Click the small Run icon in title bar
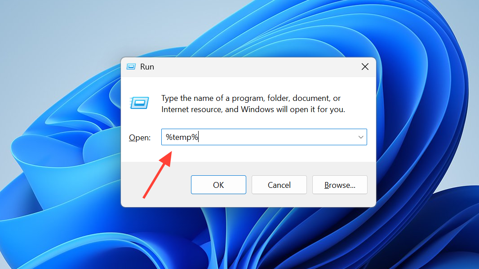Image resolution: width=479 pixels, height=269 pixels. coord(131,67)
